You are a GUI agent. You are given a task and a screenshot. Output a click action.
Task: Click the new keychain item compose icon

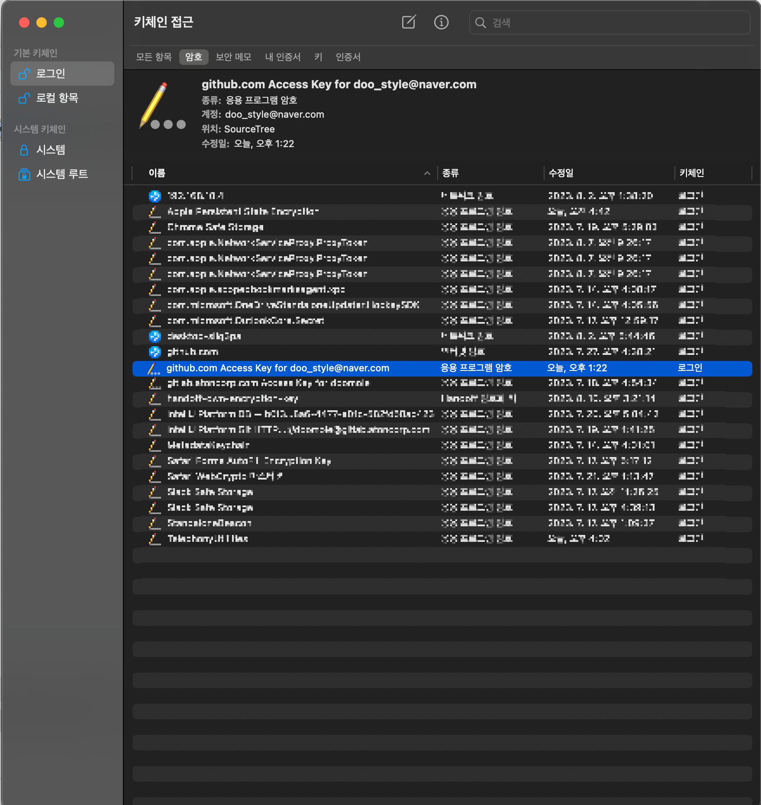click(409, 22)
